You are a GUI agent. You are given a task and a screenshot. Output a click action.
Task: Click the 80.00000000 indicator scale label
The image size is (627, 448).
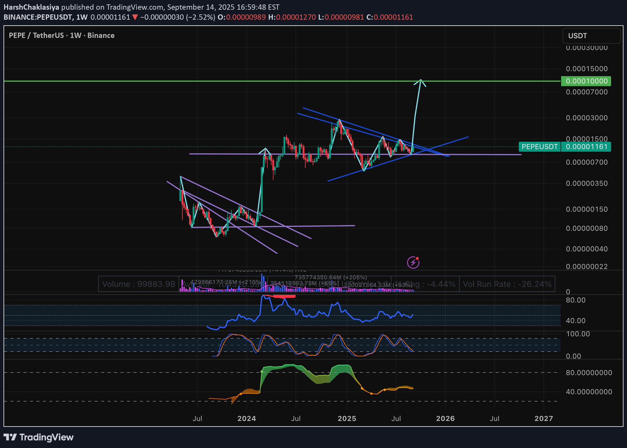[589, 373]
